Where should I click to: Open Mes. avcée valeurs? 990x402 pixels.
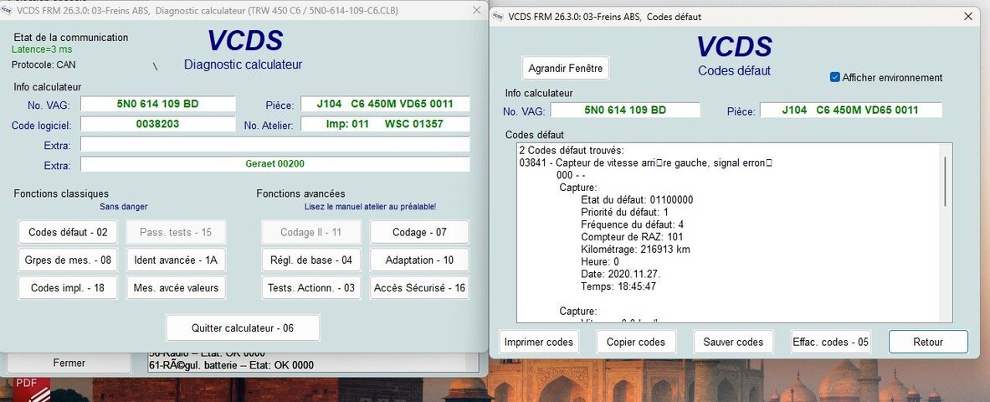[176, 287]
